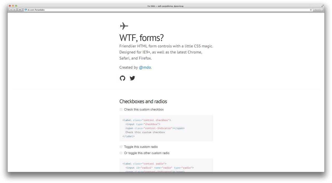
Task: Reload the page using the refresh icon
Action: point(311,10)
